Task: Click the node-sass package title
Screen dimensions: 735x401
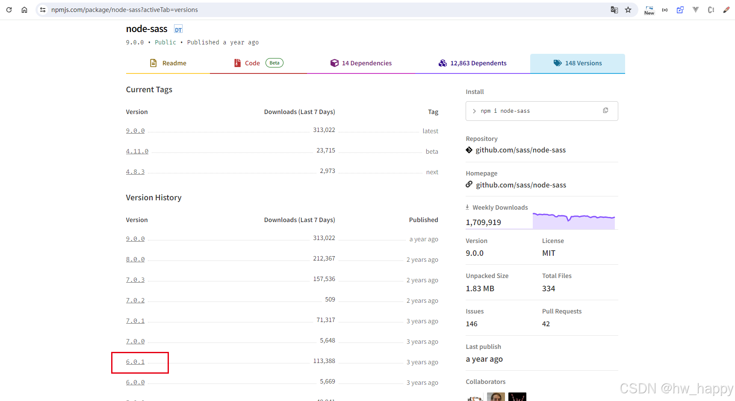Action: 147,29
